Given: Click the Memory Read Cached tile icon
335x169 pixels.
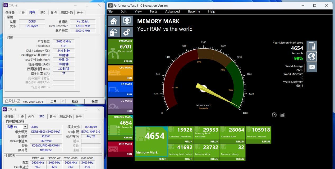Looking at the screenshot, I should (171, 147).
